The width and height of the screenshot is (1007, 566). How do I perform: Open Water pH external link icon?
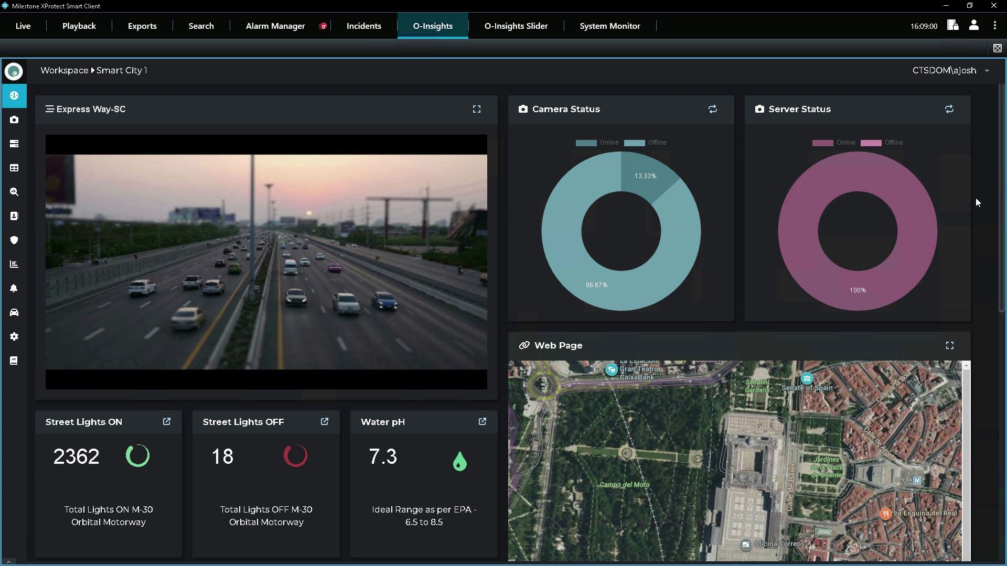pos(483,421)
